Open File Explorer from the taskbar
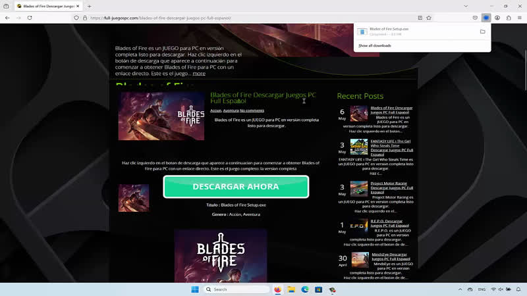This screenshot has width=527, height=296. (x=291, y=289)
